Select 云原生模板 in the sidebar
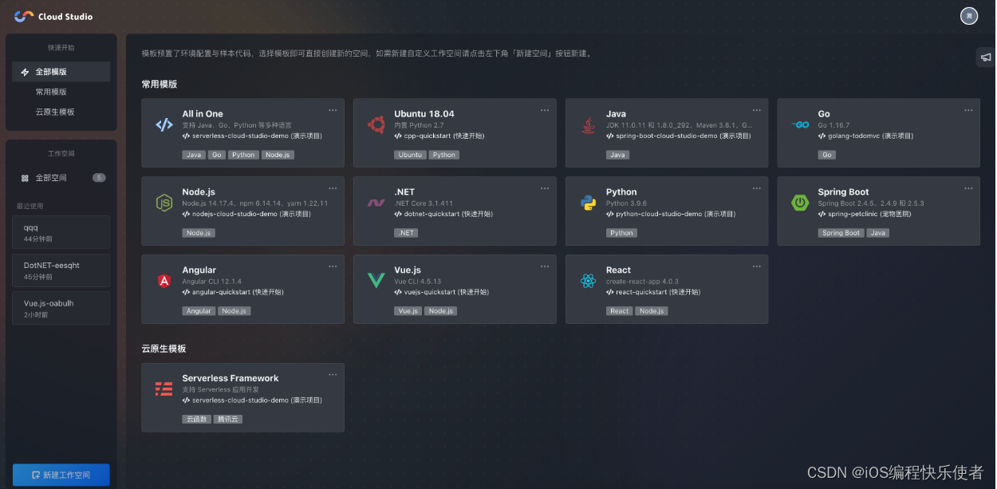The width and height of the screenshot is (997, 489). point(61,112)
